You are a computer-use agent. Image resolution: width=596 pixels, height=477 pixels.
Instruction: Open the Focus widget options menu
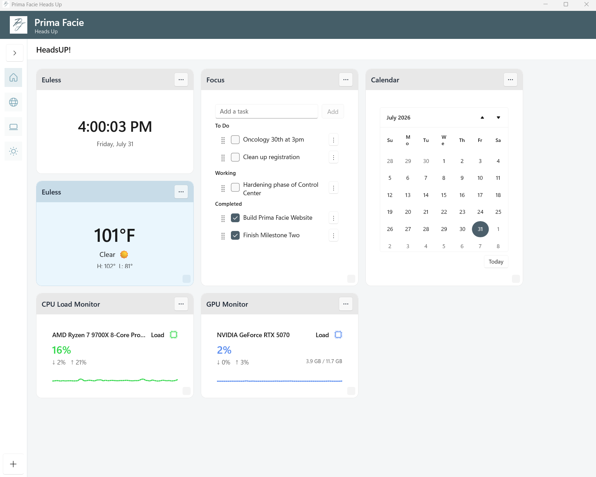click(346, 80)
